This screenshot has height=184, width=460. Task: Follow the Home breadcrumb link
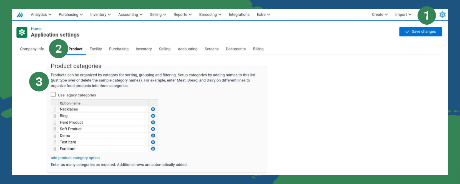pyautogui.click(x=36, y=29)
